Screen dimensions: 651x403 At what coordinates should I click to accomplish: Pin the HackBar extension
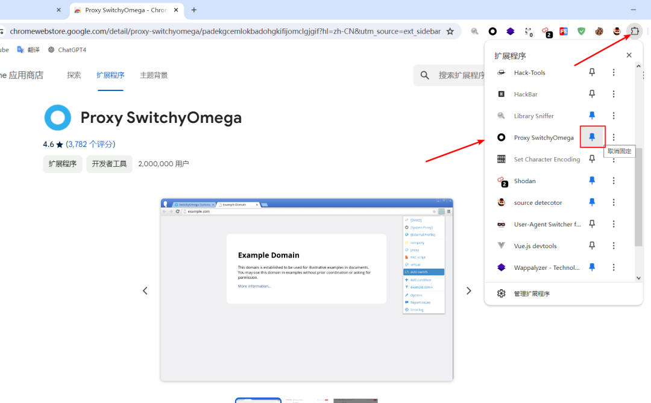pyautogui.click(x=592, y=94)
